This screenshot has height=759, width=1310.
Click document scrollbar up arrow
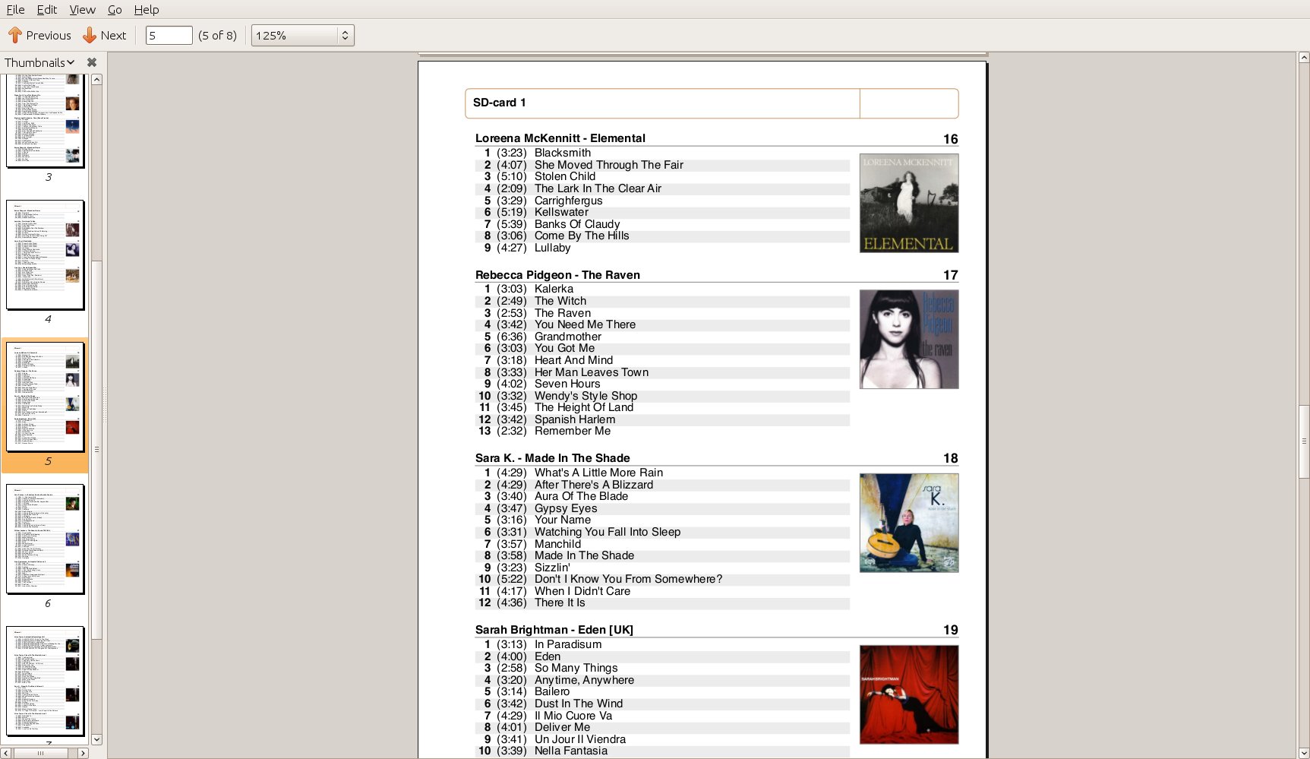pyautogui.click(x=1304, y=57)
